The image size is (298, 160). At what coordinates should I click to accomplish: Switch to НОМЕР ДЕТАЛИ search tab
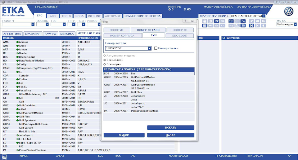[x=148, y=30]
